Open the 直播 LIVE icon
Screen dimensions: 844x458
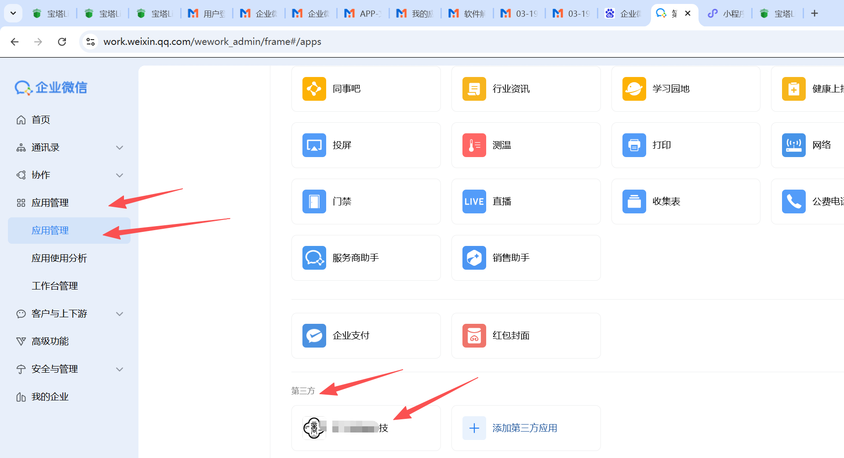474,202
